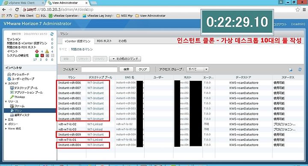The image size is (308, 166).
Task: Refresh the machines table icon
Action: point(300,70)
